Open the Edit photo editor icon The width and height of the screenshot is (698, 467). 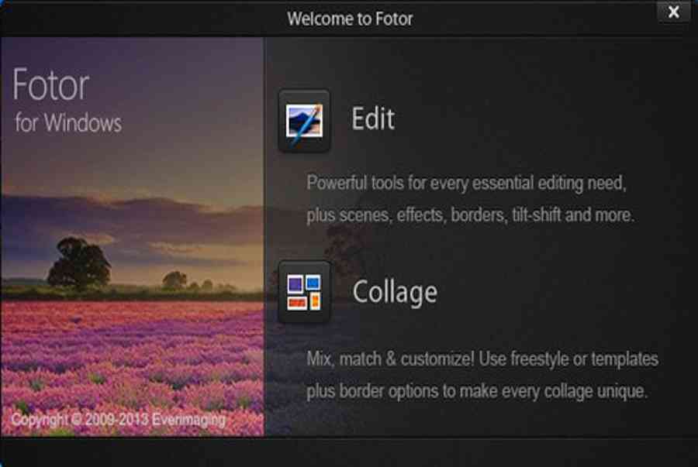tap(304, 121)
